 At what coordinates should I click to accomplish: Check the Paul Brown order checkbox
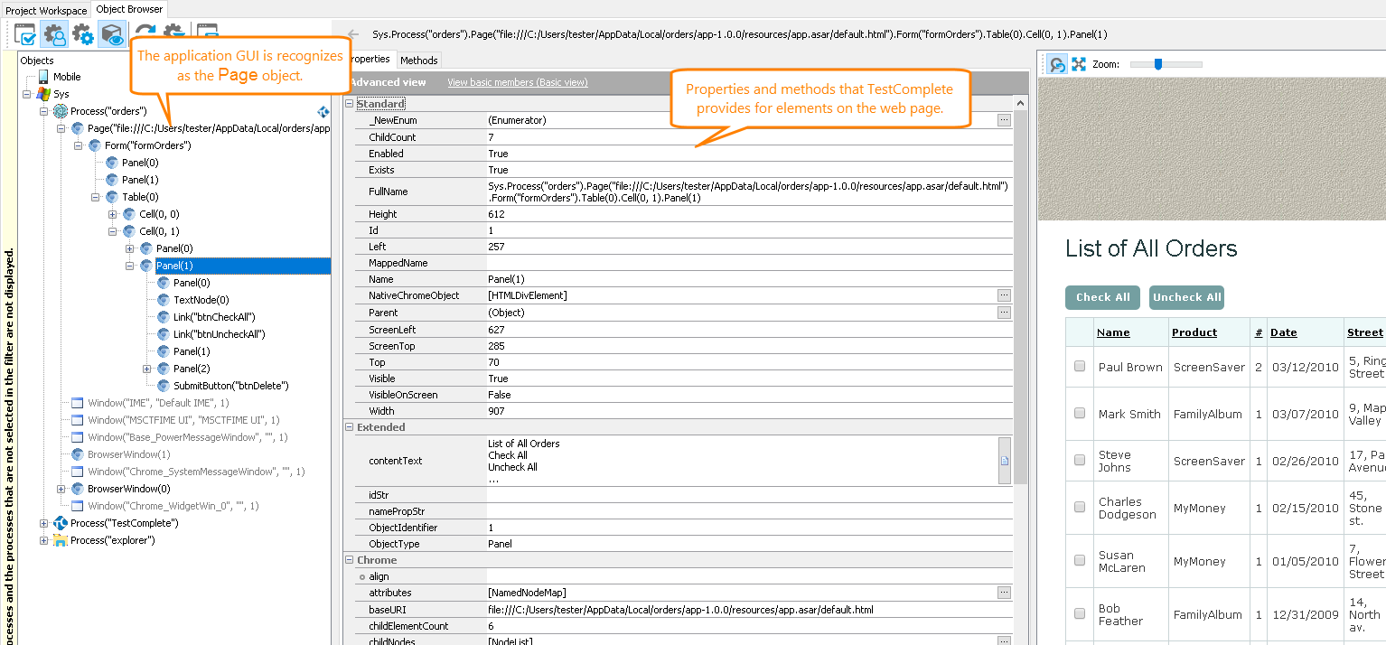click(1080, 366)
